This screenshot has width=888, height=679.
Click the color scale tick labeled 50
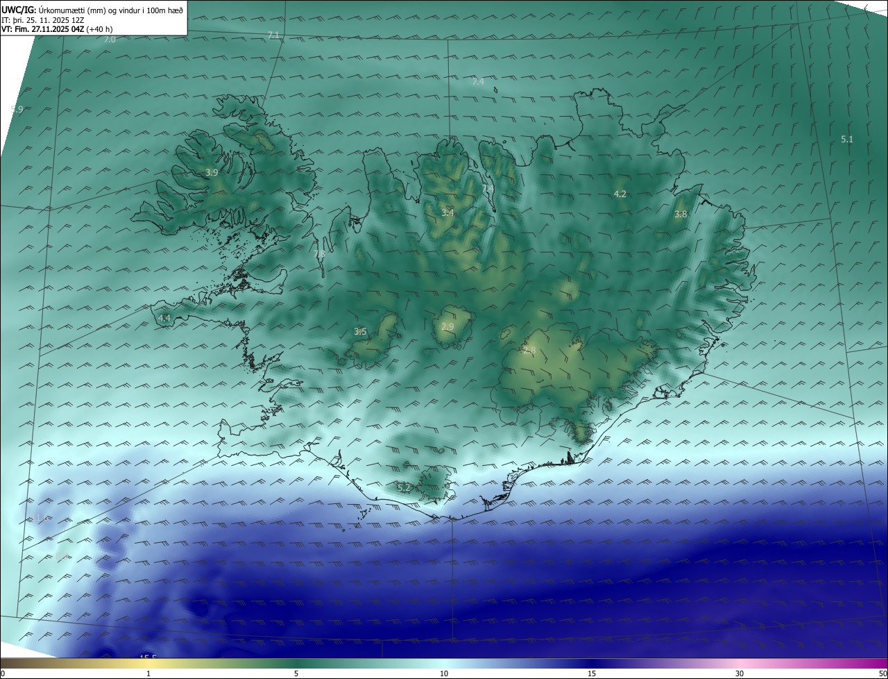tap(882, 673)
